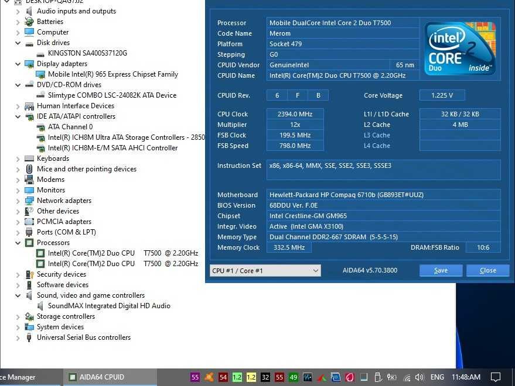Viewport: 515px width, 386px height.
Task: Expand the System devices node
Action: click(x=18, y=328)
